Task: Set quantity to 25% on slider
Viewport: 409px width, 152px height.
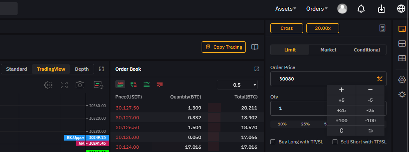Action: tap(306, 124)
